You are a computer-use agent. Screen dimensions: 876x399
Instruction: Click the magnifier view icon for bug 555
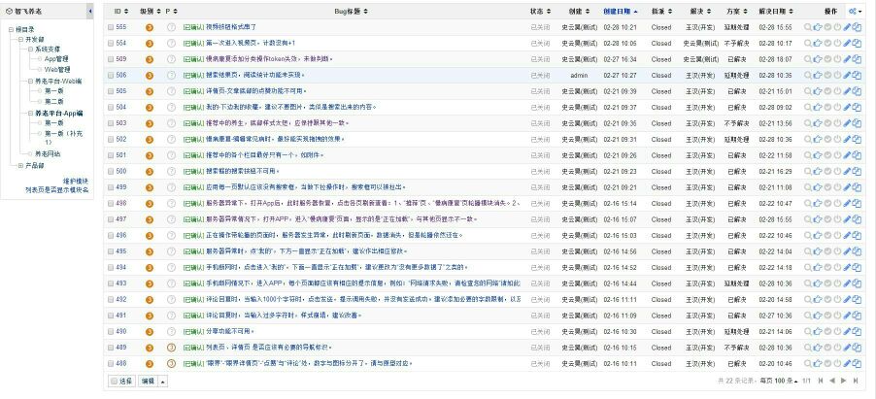807,28
